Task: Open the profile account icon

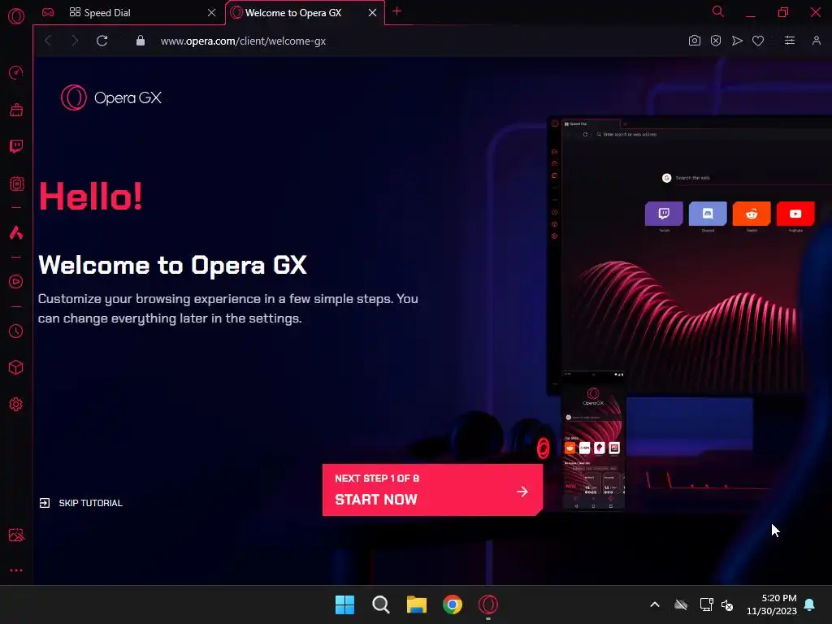Action: 816,41
